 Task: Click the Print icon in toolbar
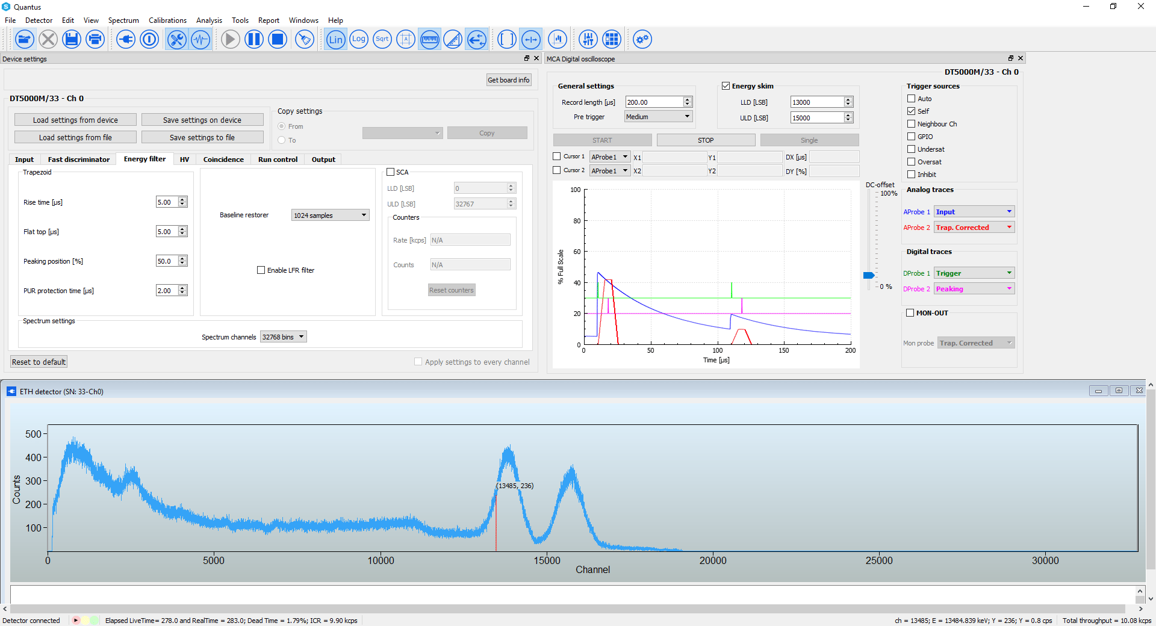click(95, 40)
